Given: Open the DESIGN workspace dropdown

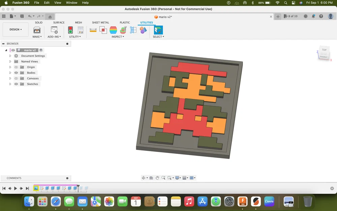Looking at the screenshot, I should click(16, 29).
